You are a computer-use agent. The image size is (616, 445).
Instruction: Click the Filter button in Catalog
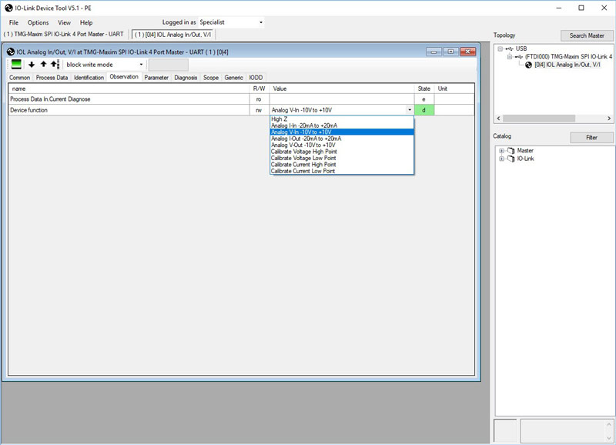pos(591,138)
